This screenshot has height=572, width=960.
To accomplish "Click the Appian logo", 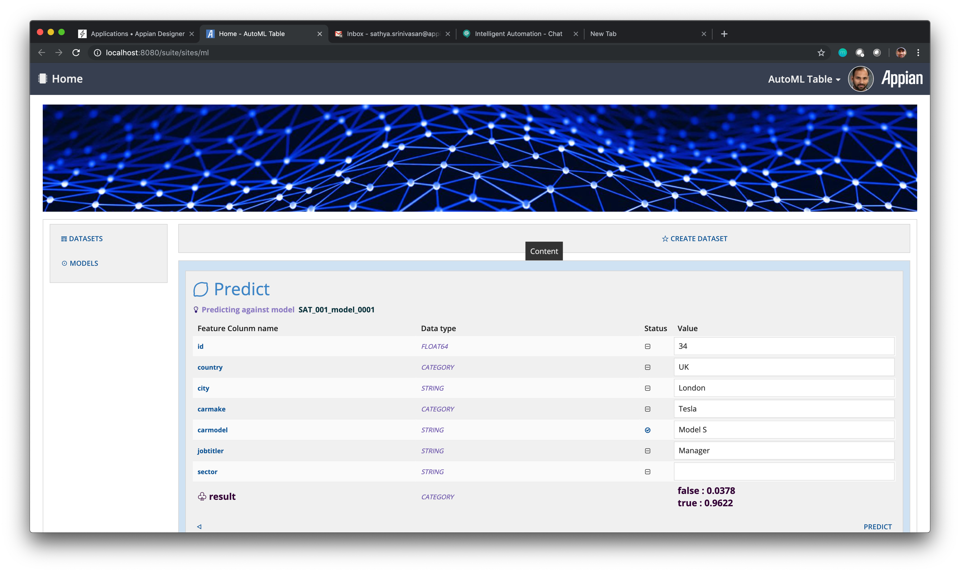I will coord(902,79).
